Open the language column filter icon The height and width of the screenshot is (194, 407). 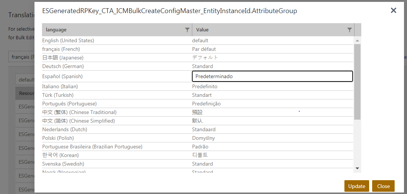coord(187,30)
